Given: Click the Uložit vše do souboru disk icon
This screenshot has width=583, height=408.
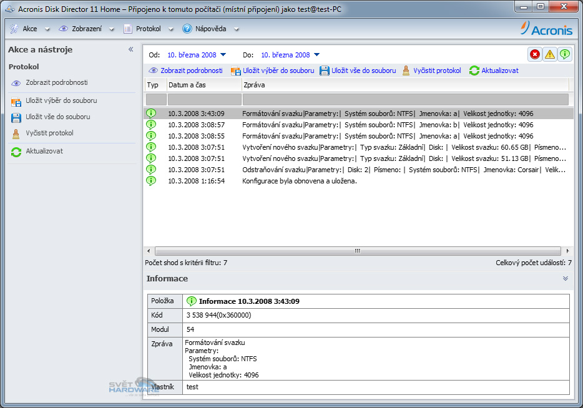Looking at the screenshot, I should (15, 117).
